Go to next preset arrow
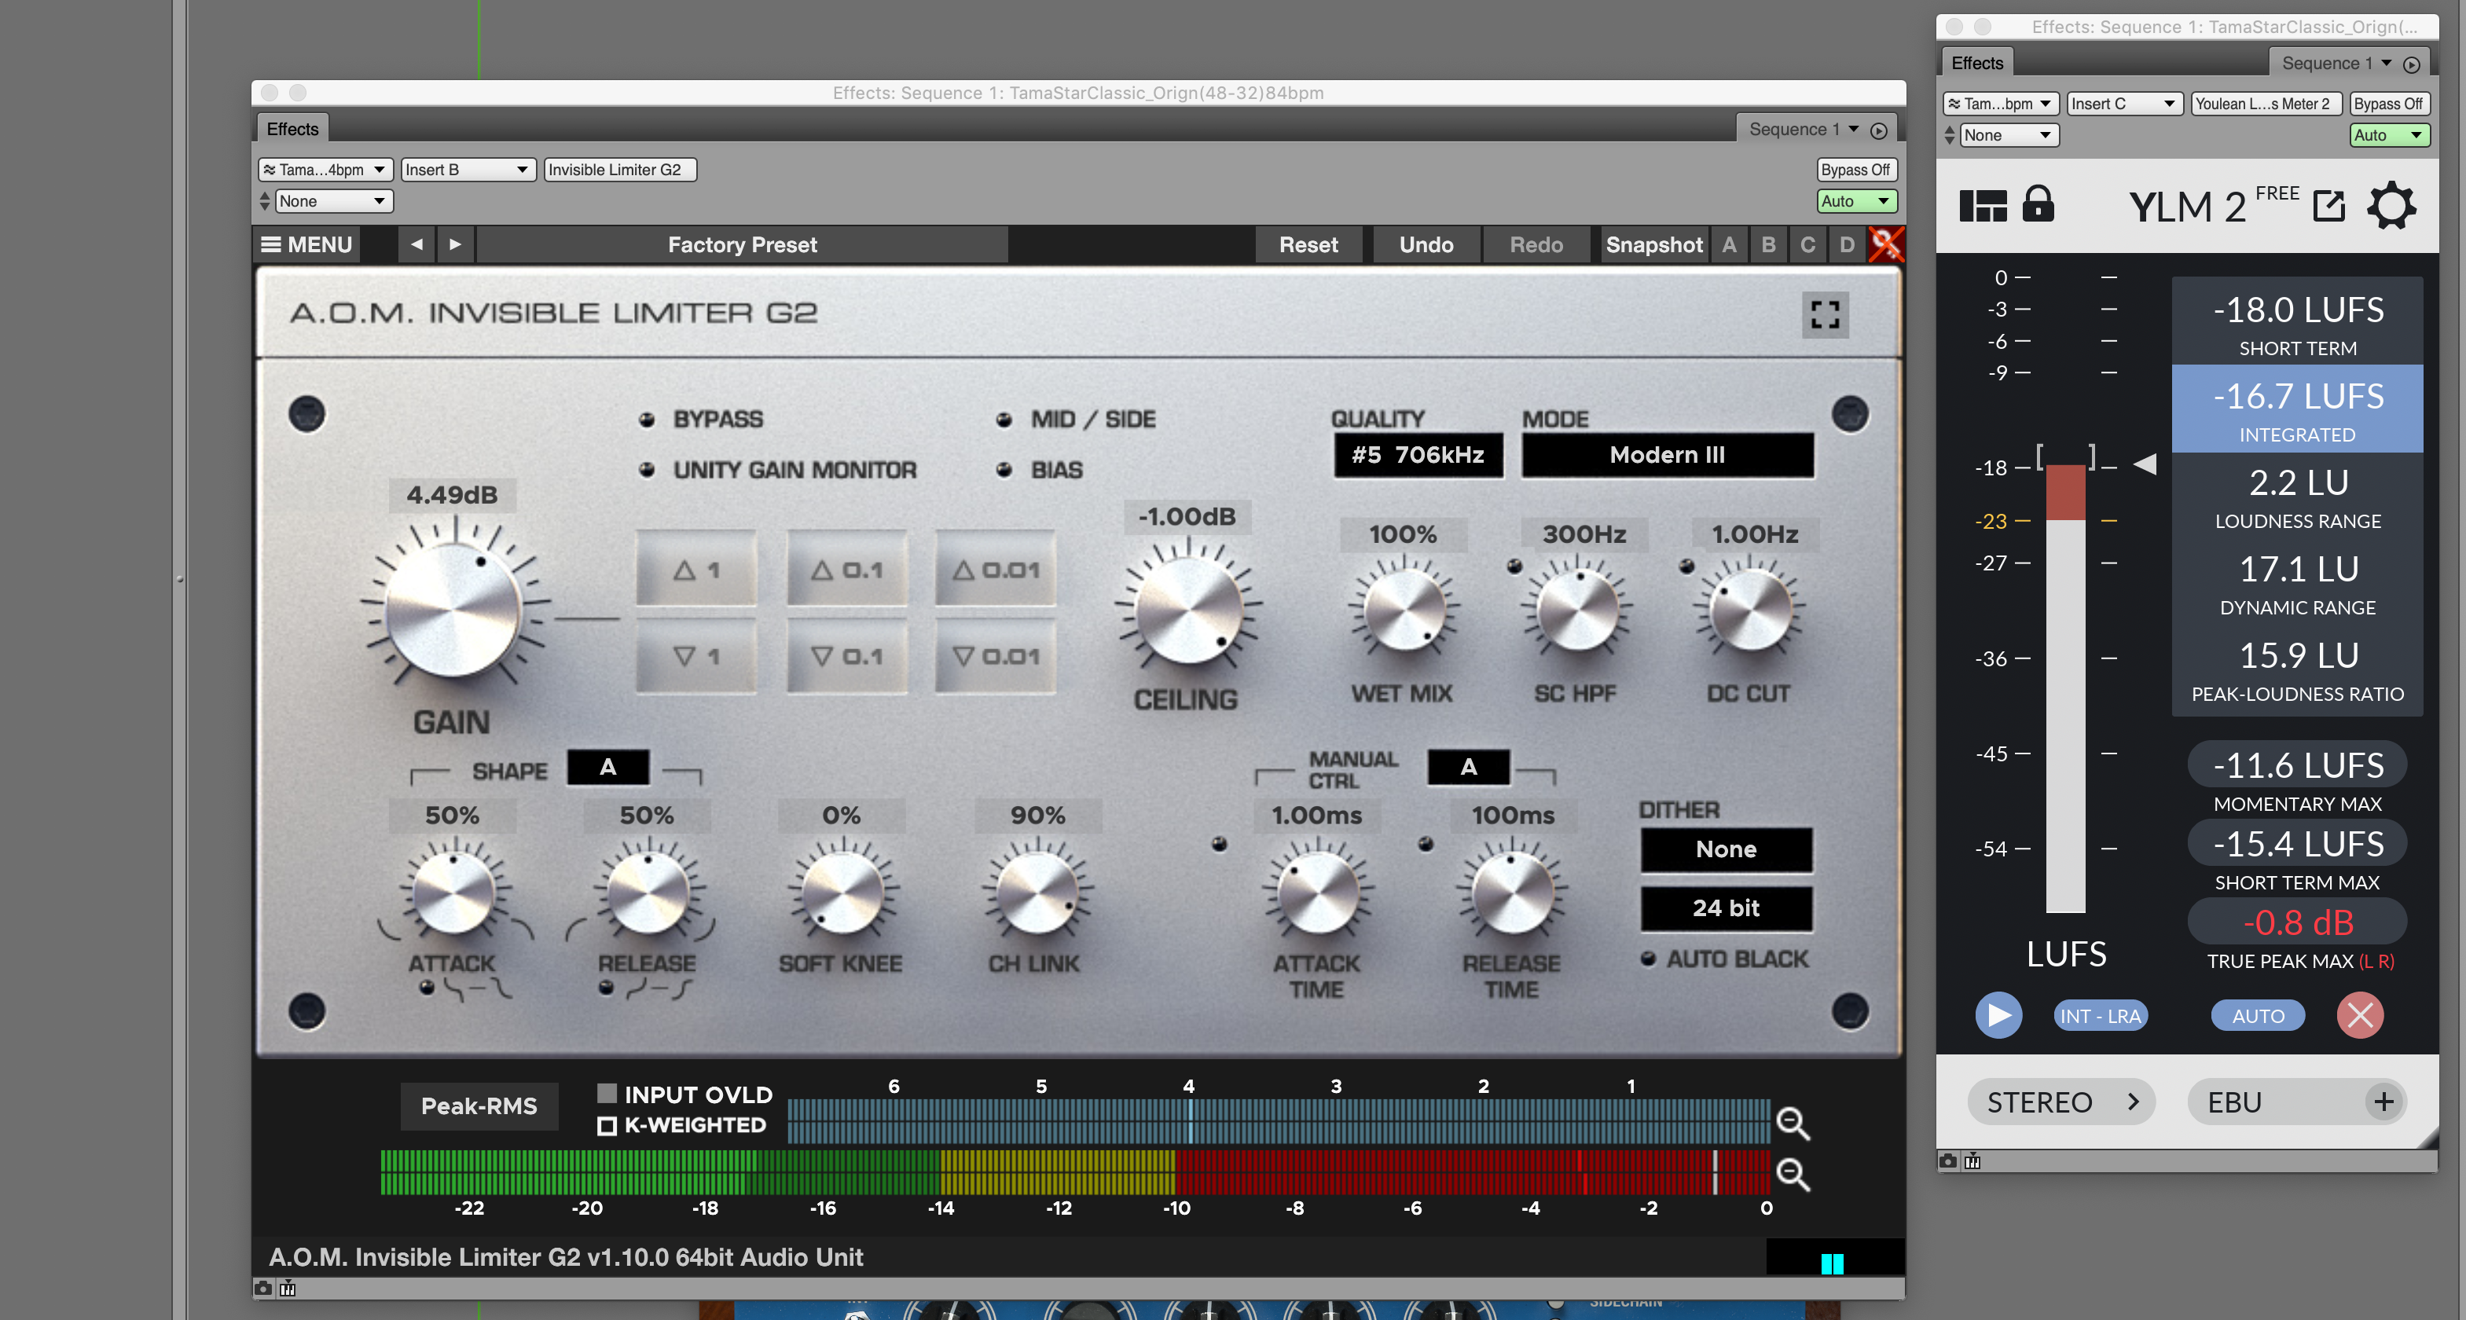 coord(456,245)
